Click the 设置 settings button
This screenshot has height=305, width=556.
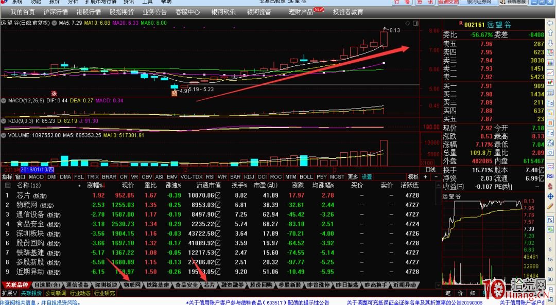pos(367,177)
